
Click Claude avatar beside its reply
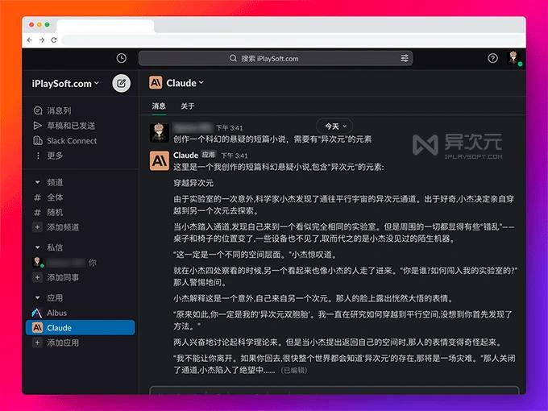[x=160, y=160]
